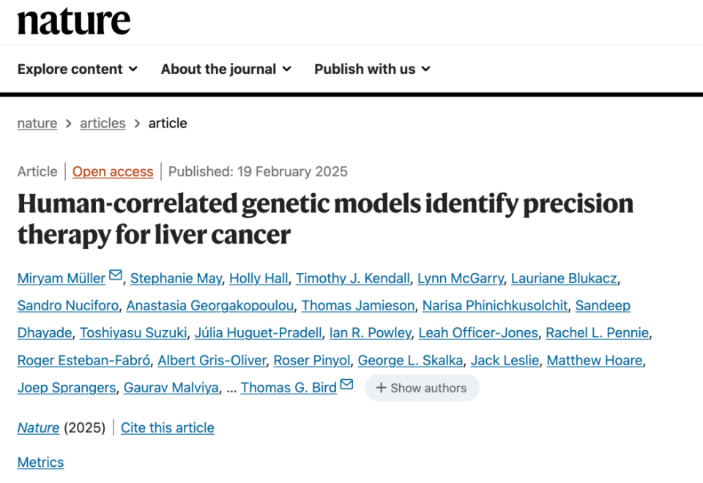The image size is (703, 483).
Task: Follow the Open access link
Action: [x=113, y=172]
